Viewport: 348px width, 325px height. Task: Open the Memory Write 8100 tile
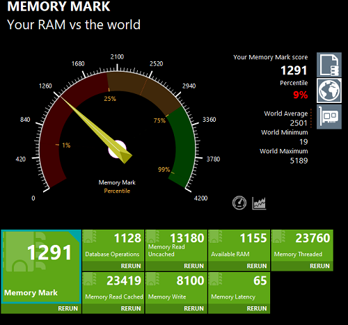(x=176, y=288)
